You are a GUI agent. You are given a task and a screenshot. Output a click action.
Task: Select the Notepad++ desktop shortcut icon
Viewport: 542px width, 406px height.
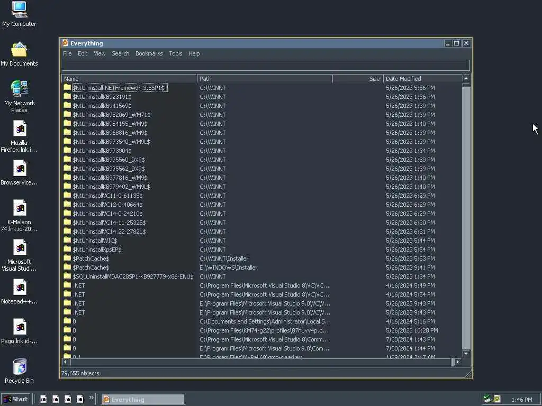pos(20,288)
